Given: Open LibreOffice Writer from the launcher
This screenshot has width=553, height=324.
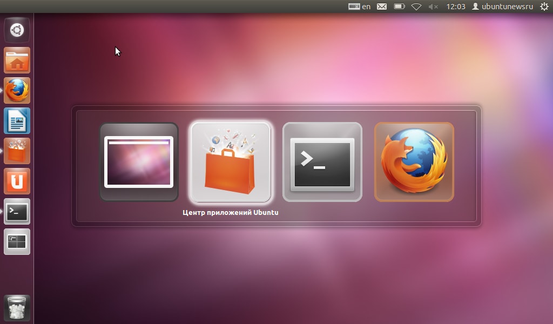Looking at the screenshot, I should point(17,121).
